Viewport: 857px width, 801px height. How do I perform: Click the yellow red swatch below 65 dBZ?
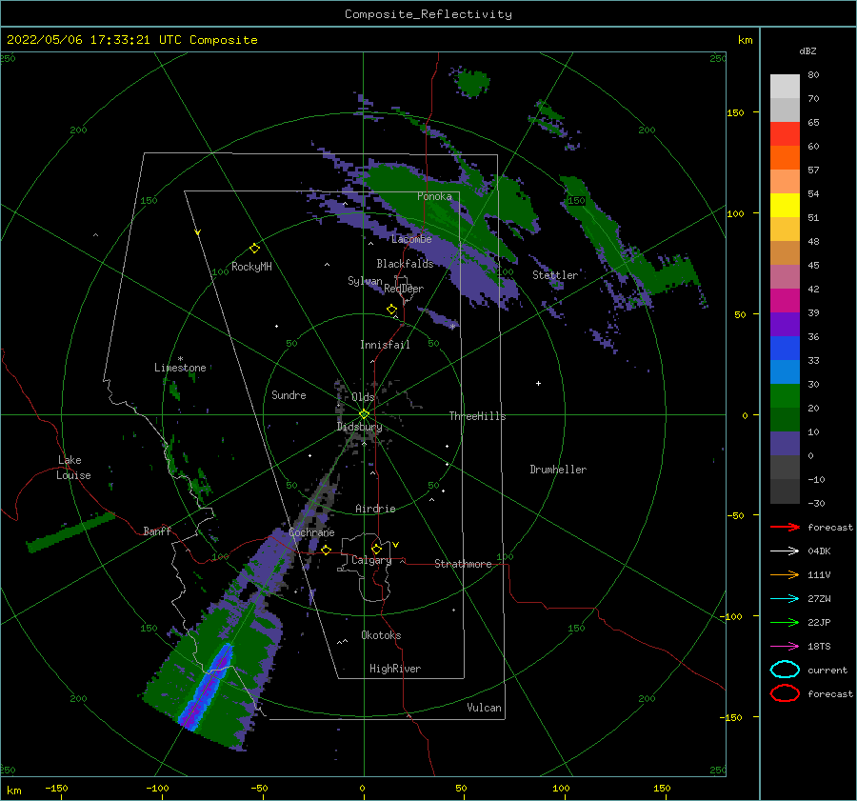click(785, 134)
